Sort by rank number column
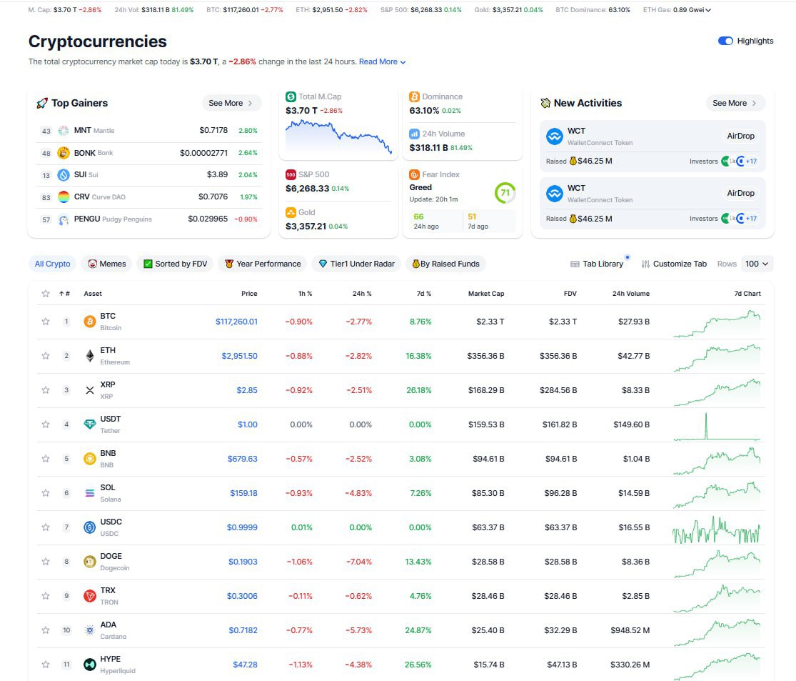The width and height of the screenshot is (796, 681). 64,294
